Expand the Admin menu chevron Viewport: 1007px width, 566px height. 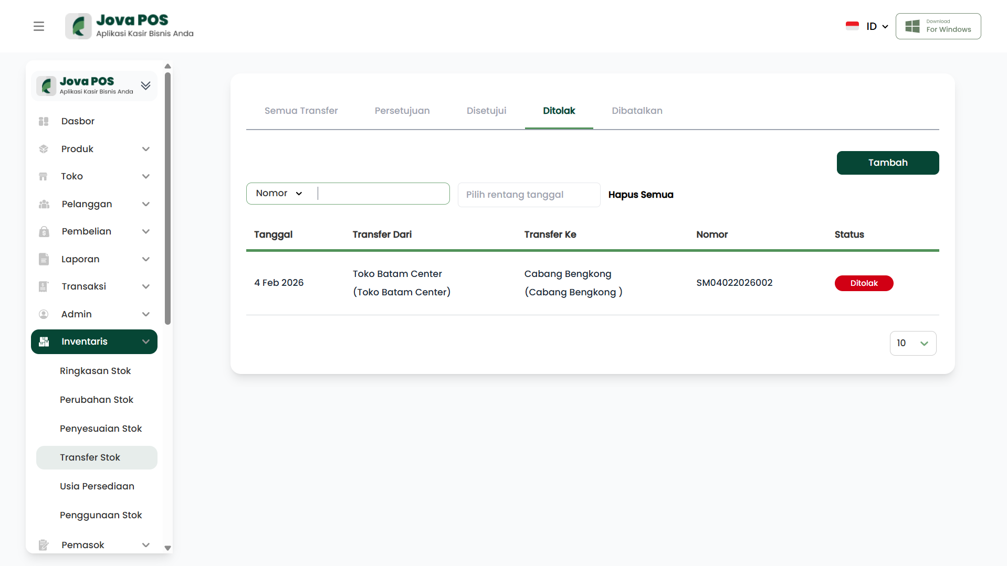click(146, 314)
